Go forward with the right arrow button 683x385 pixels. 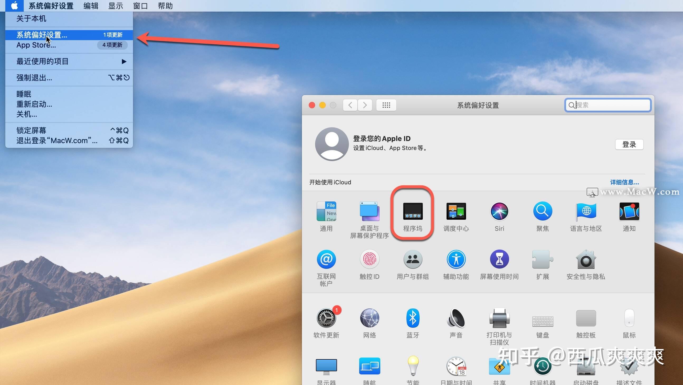coord(365,105)
